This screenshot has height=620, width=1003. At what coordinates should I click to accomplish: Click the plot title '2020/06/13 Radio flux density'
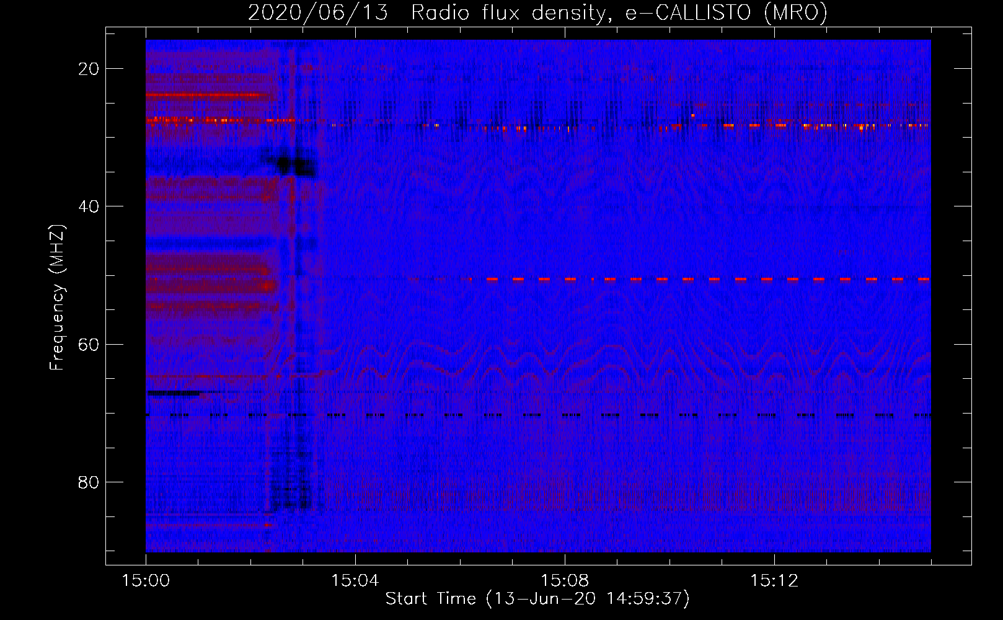click(537, 12)
